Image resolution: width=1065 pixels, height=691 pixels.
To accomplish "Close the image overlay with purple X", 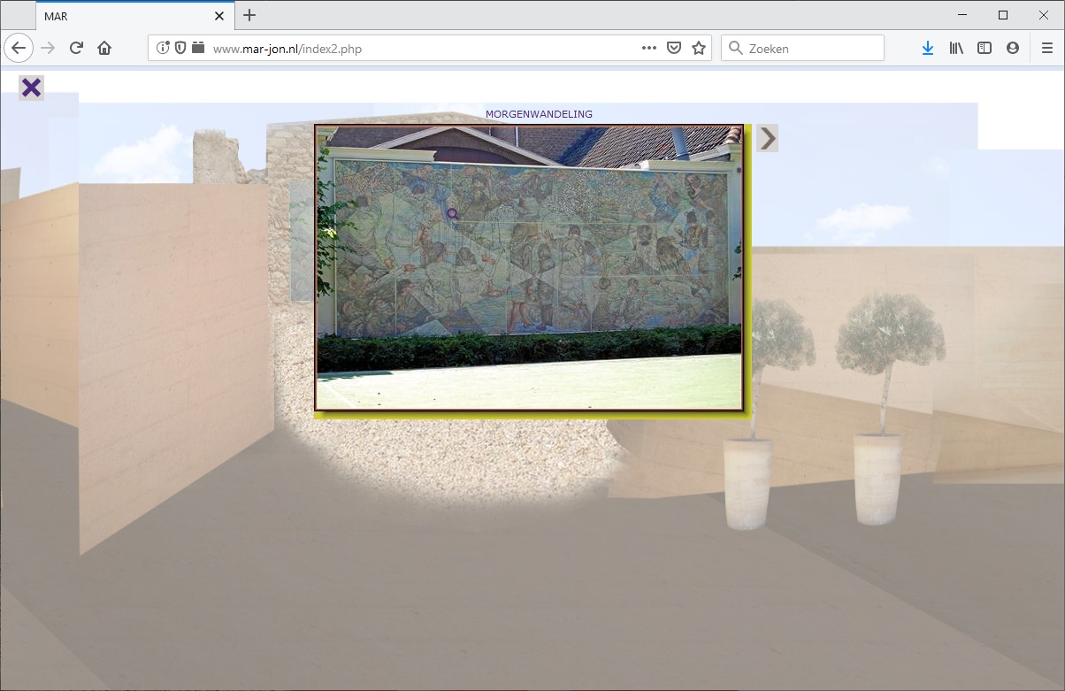I will tap(31, 88).
